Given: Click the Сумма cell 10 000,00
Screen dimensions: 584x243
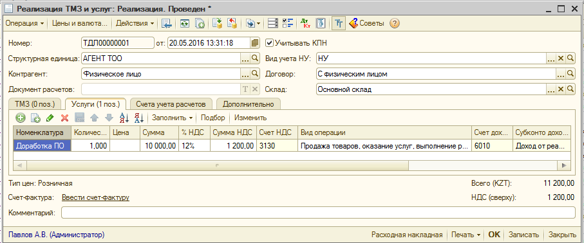Looking at the screenshot, I should 160,146.
